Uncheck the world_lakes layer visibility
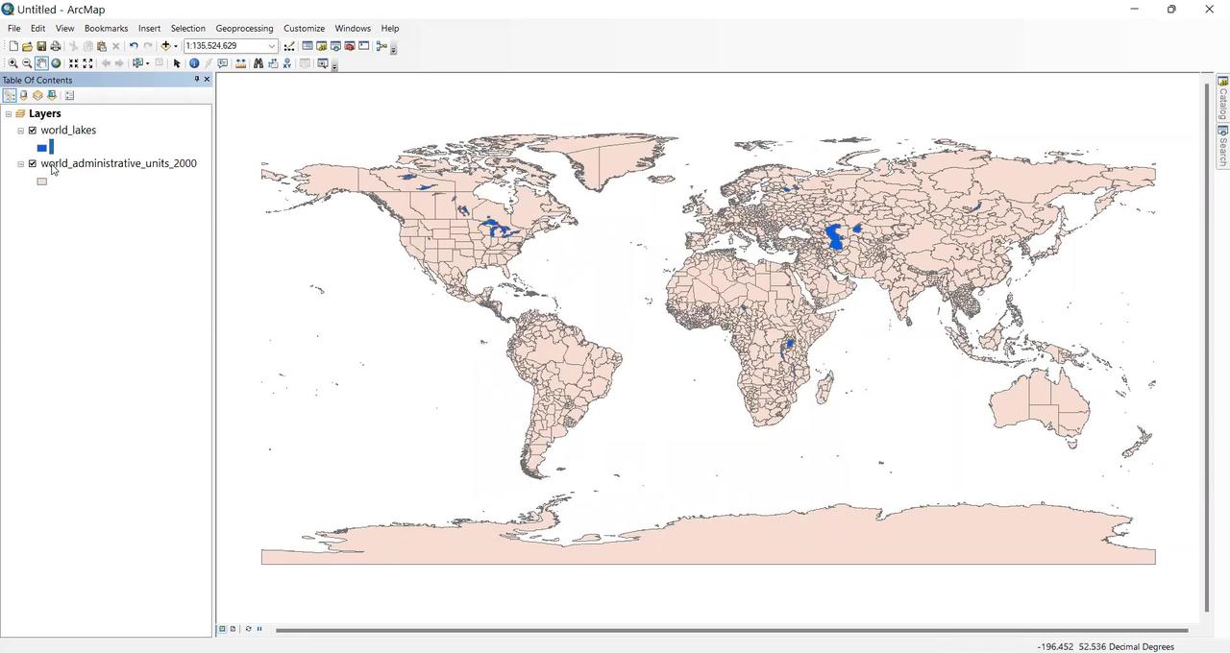This screenshot has width=1230, height=653. (x=32, y=130)
